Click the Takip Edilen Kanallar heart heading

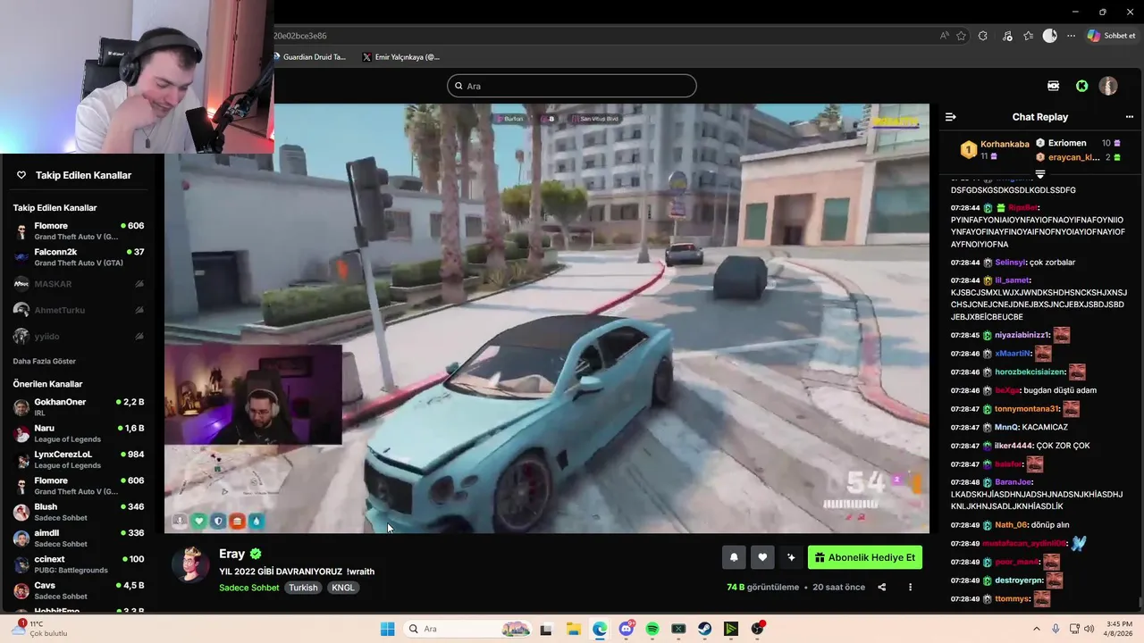click(x=74, y=175)
